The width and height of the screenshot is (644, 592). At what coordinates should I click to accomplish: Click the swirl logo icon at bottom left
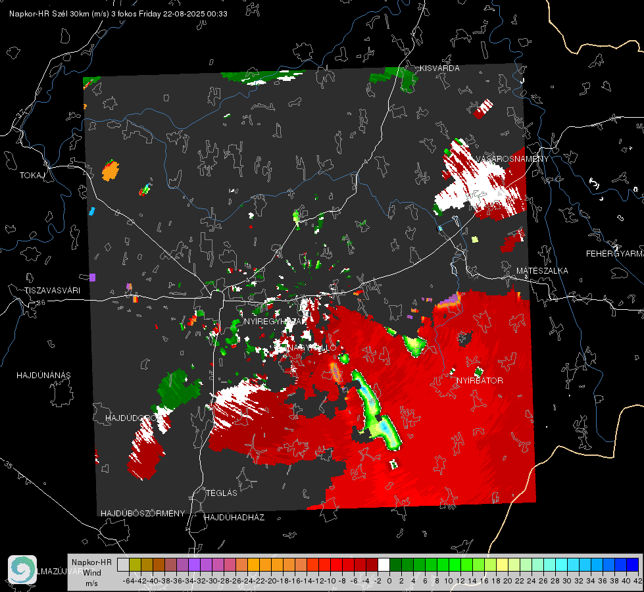pyautogui.click(x=22, y=570)
